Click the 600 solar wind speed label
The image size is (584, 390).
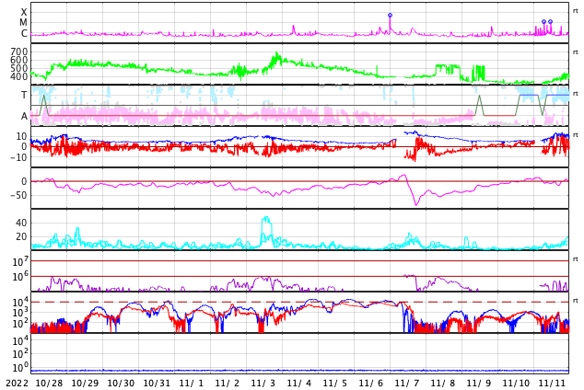(19, 60)
